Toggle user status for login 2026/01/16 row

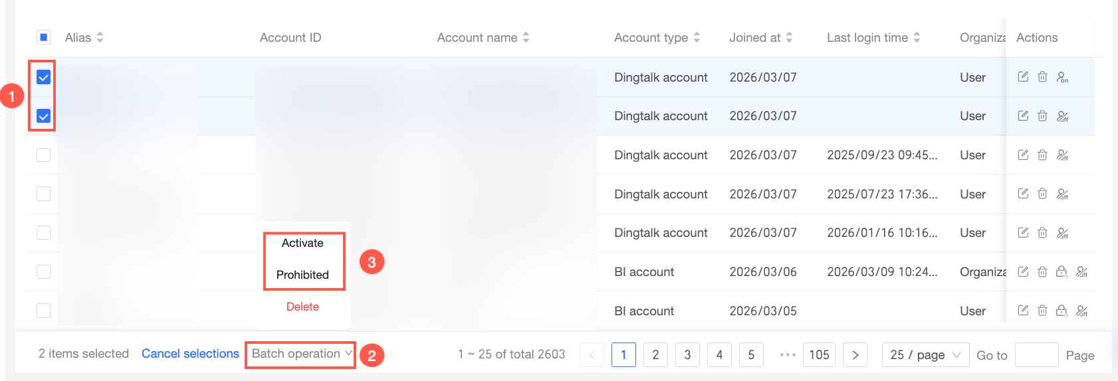[1062, 233]
